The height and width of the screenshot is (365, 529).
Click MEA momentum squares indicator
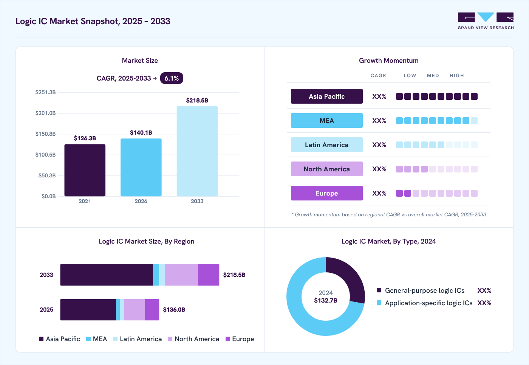pos(437,121)
